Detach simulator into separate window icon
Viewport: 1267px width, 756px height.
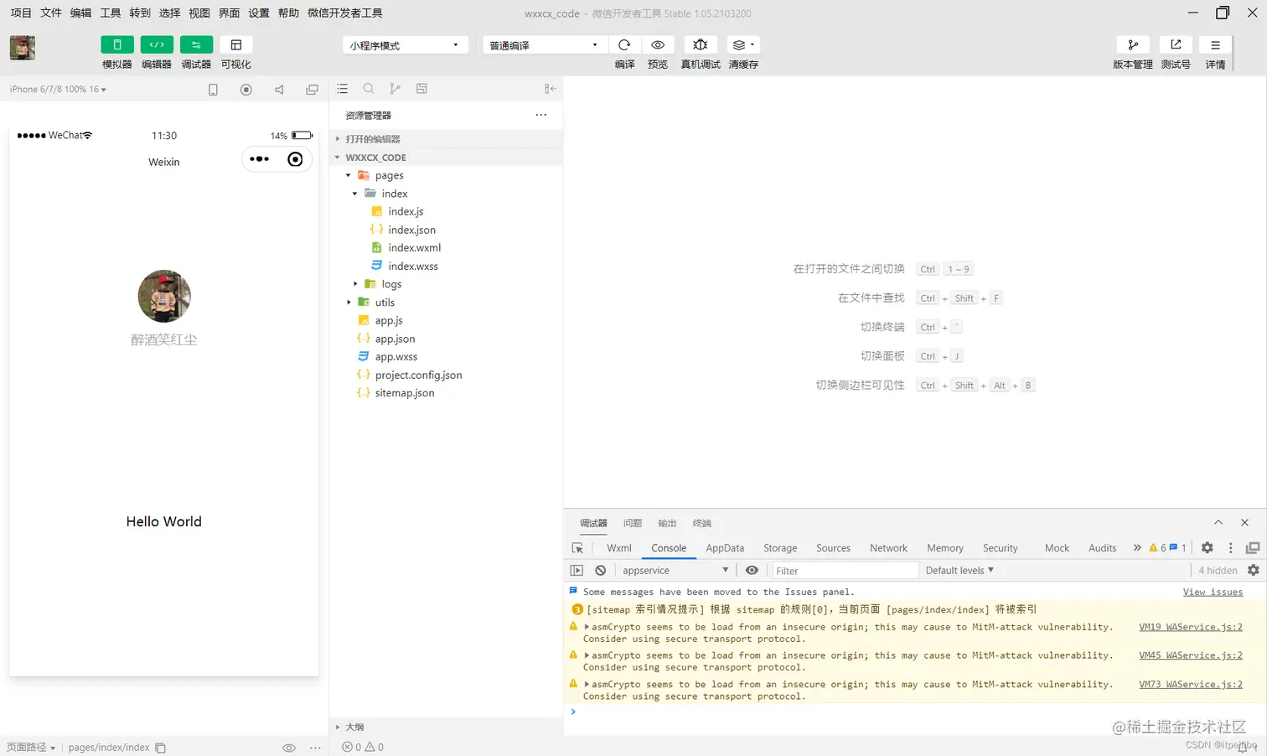(x=312, y=90)
